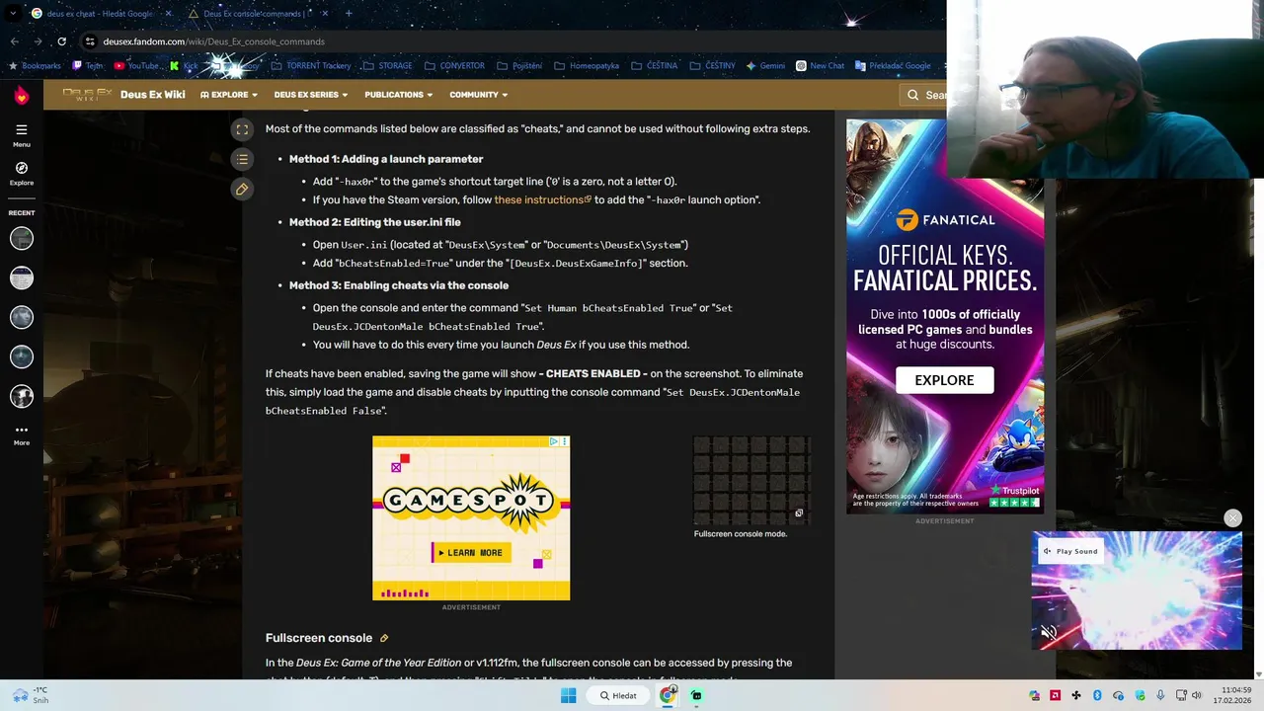This screenshot has width=1264, height=711.
Task: Expand the COMMUNITY menu
Action: click(x=479, y=95)
